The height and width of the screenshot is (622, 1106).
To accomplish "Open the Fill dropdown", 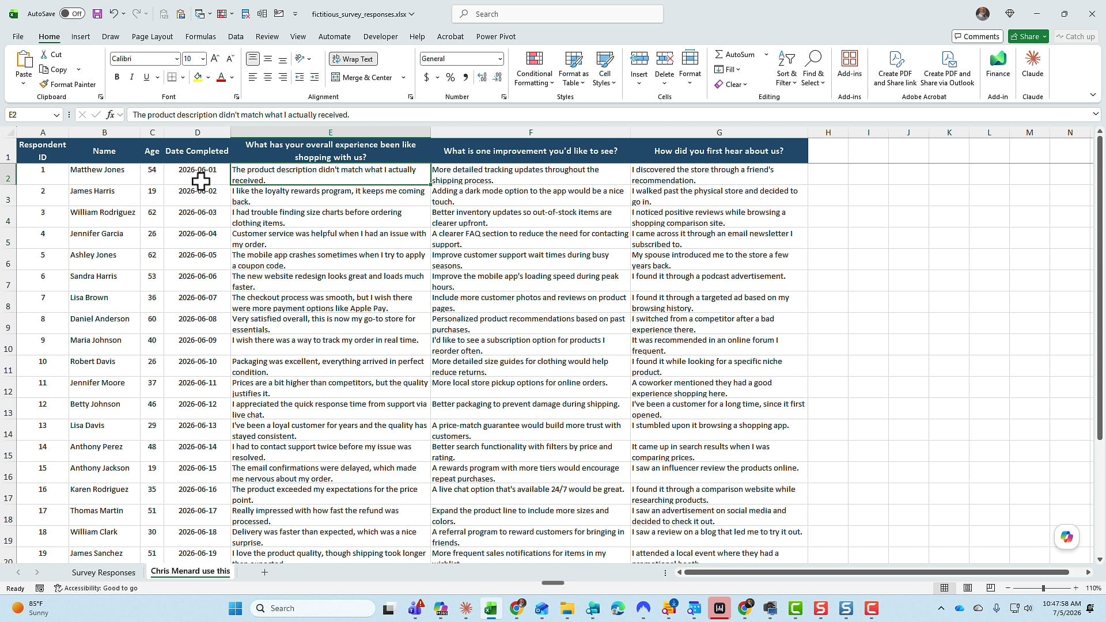I will pos(728,69).
